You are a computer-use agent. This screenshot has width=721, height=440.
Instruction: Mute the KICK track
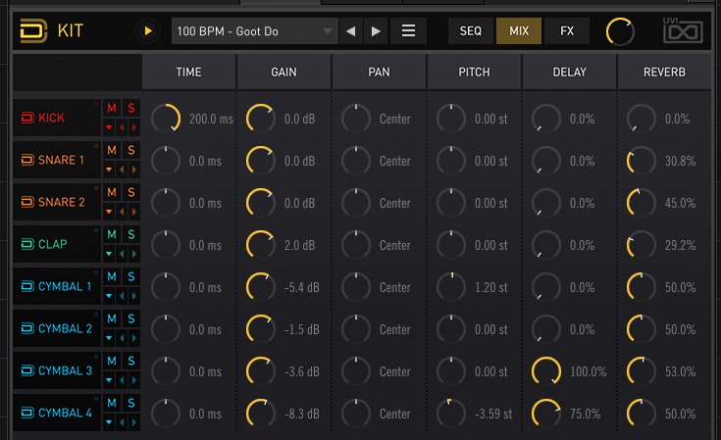tap(112, 108)
